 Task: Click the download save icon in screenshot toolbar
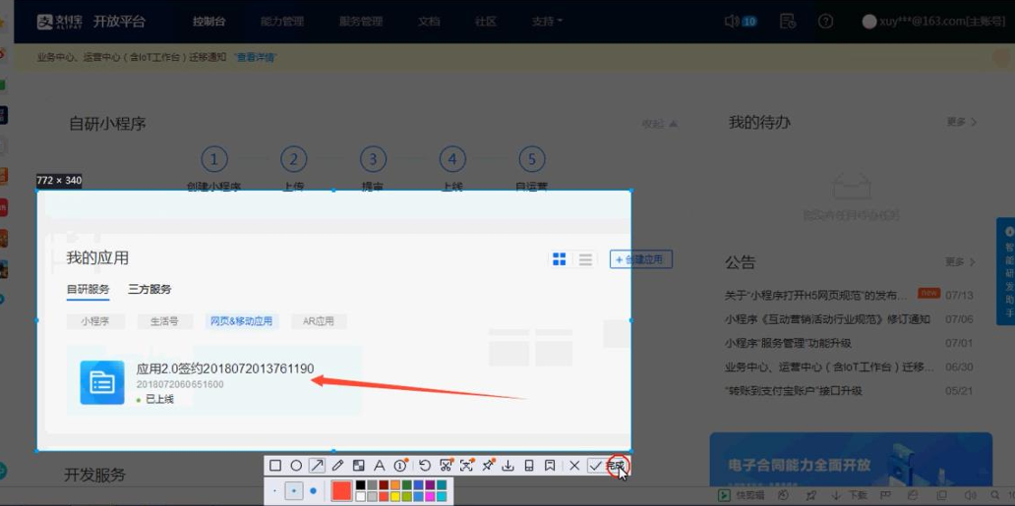pos(507,466)
